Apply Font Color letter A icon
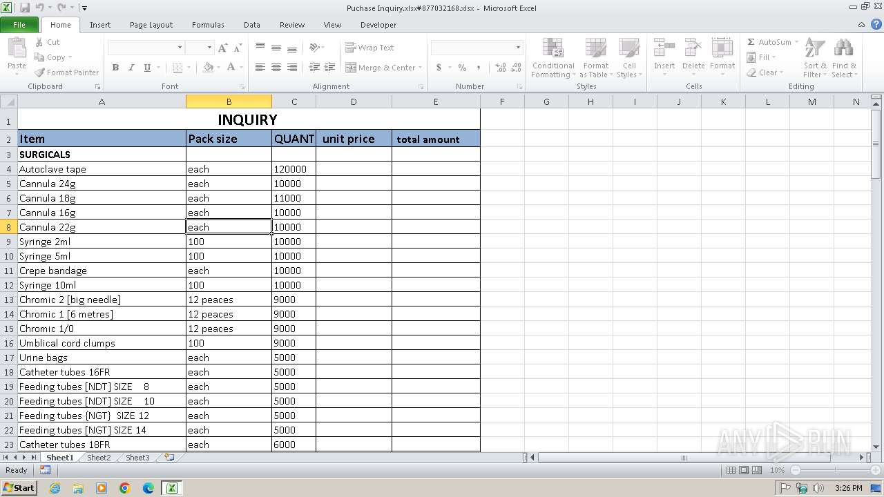This screenshot has width=884, height=497. (231, 68)
